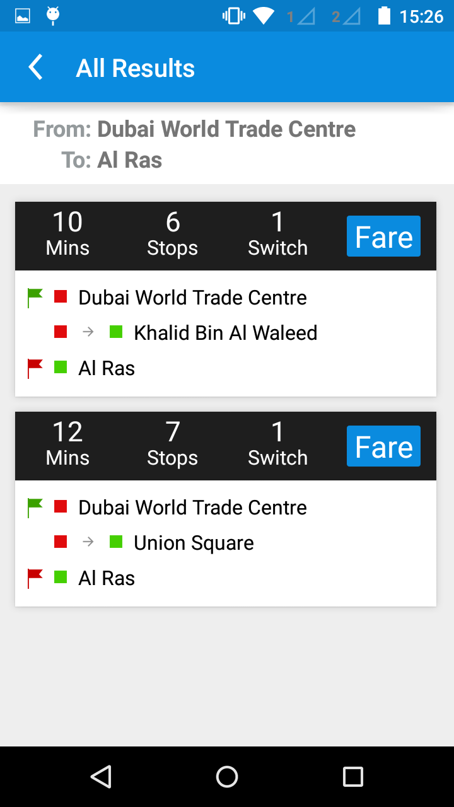454x807 pixels.
Task: Open the Android Recent Apps button
Action: pyautogui.click(x=352, y=777)
